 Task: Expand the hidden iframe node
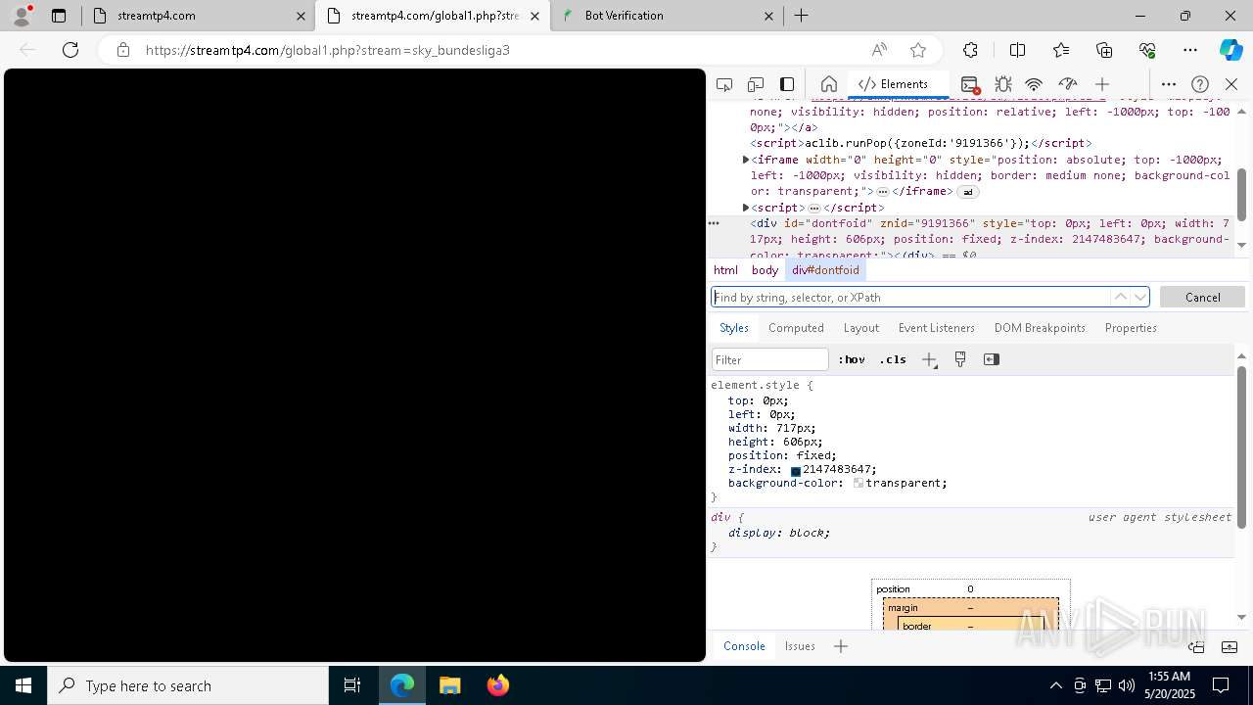[x=746, y=160]
